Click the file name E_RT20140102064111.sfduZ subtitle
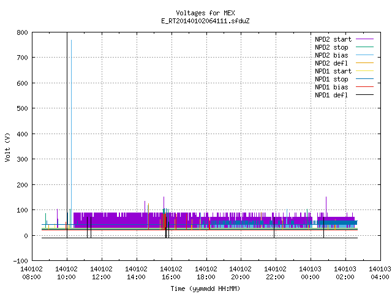This screenshot has width=392, height=294. (x=206, y=21)
